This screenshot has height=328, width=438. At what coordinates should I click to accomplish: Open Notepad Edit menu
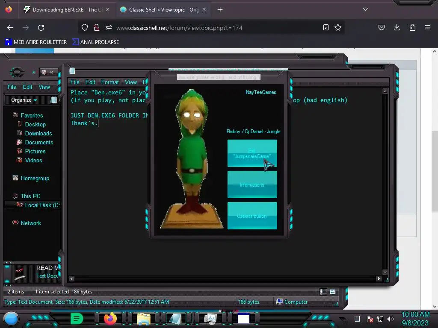pos(90,82)
